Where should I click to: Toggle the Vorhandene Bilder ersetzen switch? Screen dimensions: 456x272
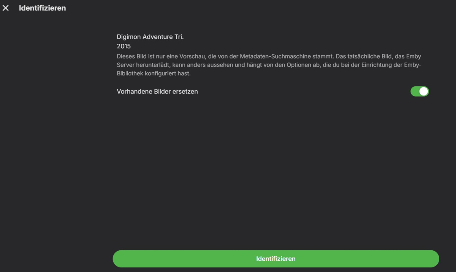point(420,91)
